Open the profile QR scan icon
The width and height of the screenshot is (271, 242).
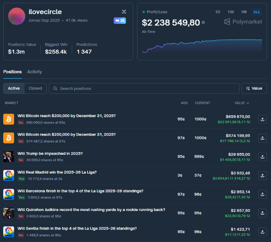pos(124,12)
